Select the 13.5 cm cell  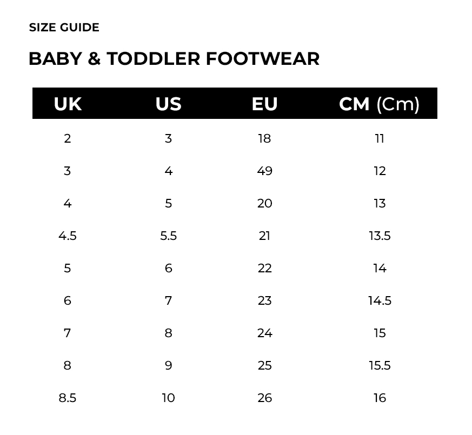coord(380,236)
